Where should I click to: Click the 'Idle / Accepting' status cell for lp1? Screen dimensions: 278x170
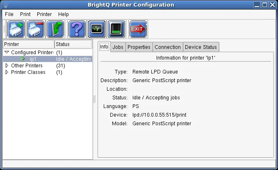pyautogui.click(x=73, y=59)
